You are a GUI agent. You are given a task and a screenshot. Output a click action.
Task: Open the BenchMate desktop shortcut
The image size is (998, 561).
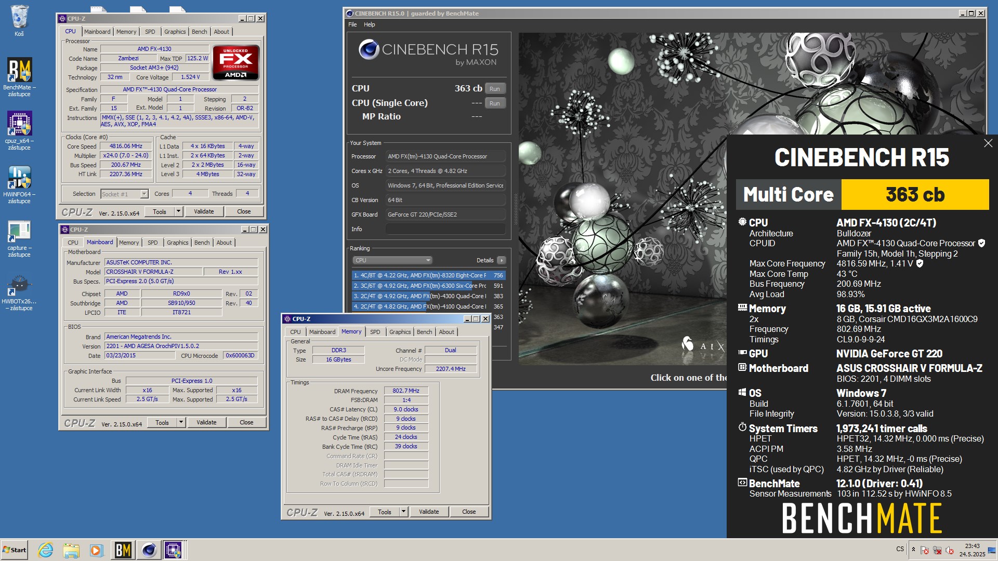[x=19, y=76]
